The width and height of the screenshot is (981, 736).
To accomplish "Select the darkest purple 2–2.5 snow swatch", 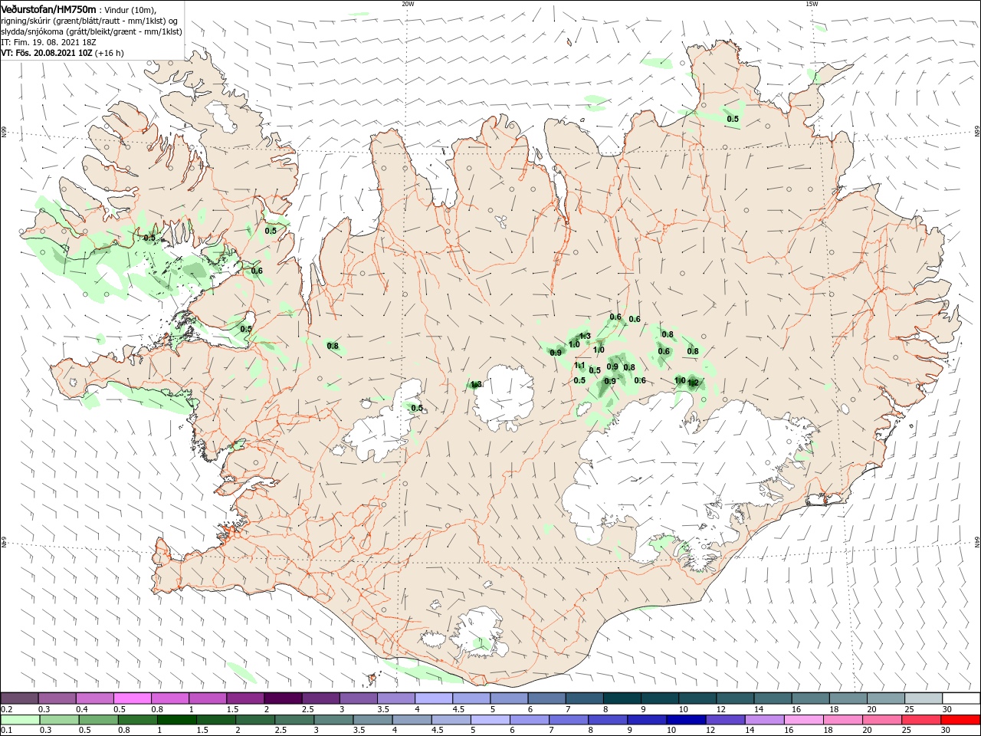I will [284, 698].
